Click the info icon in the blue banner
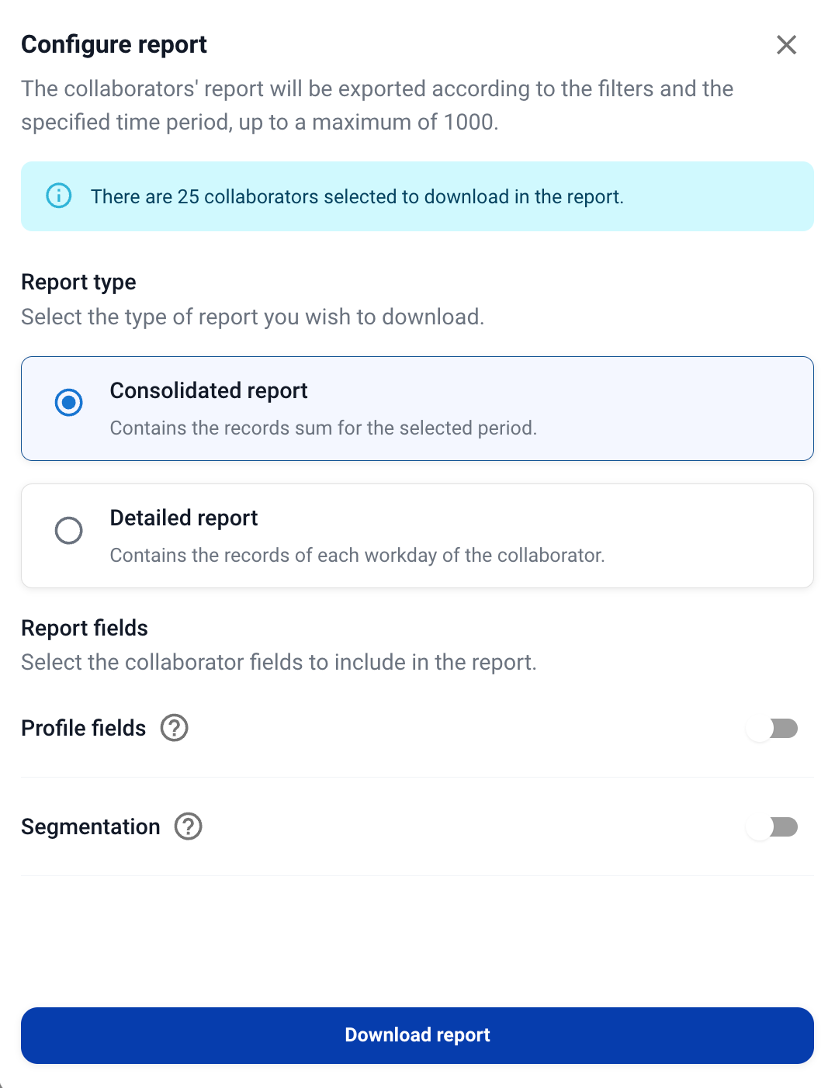The height and width of the screenshot is (1088, 835). coord(59,196)
